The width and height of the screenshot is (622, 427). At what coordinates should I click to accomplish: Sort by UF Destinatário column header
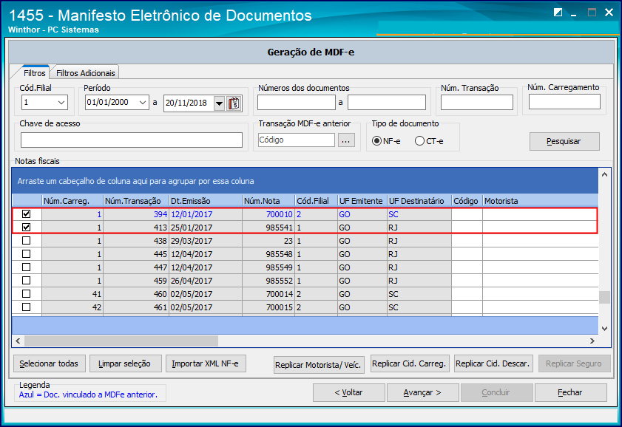(x=419, y=201)
